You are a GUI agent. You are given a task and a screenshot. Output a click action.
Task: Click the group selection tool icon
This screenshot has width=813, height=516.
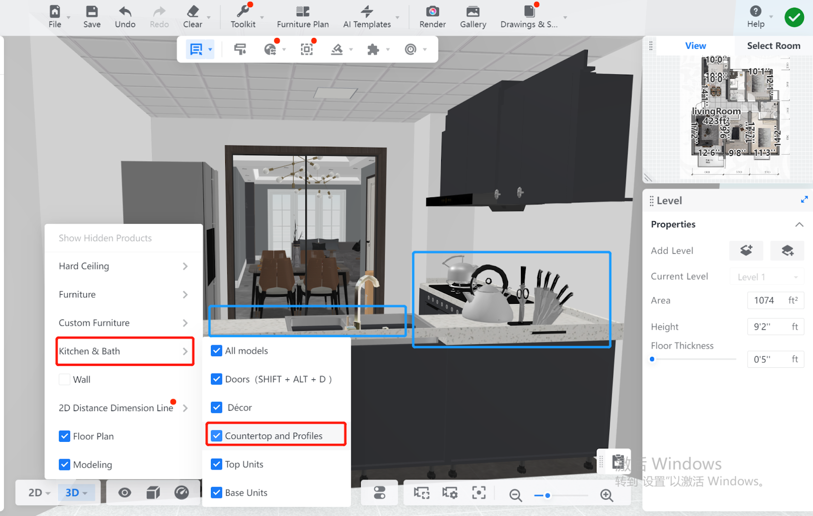coord(307,49)
